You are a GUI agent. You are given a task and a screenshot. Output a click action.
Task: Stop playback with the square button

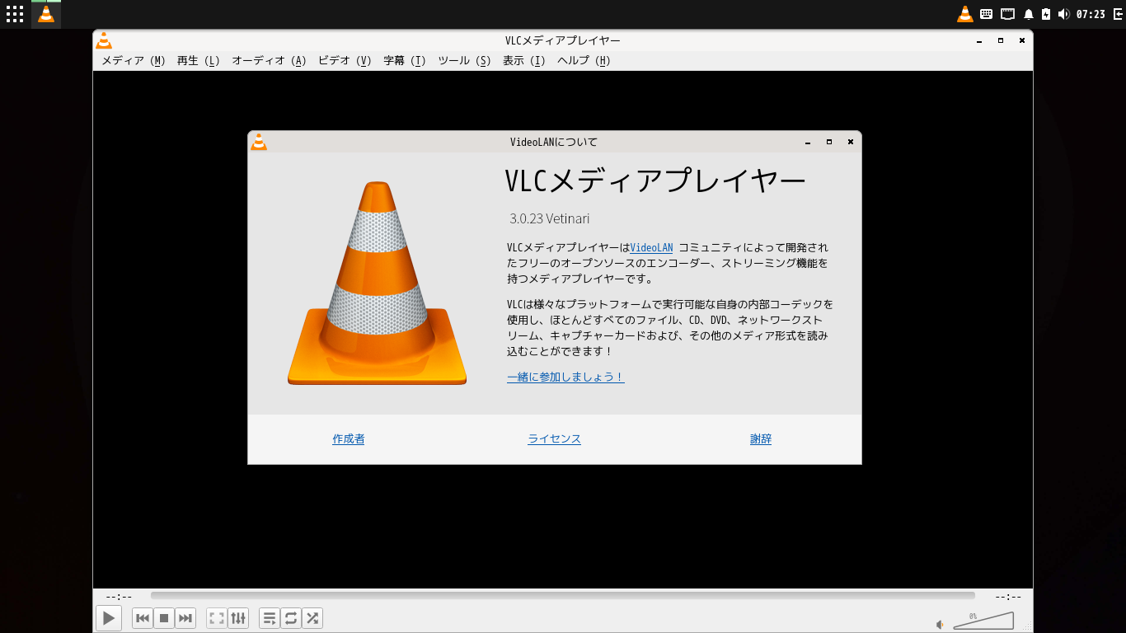(x=164, y=618)
